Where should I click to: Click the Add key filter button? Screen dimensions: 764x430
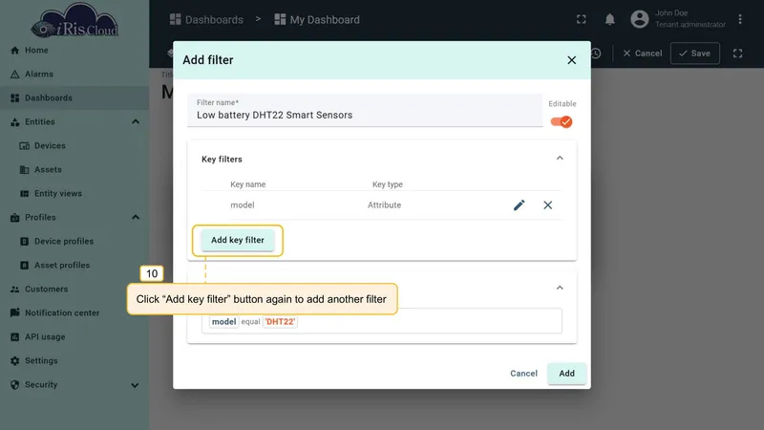[238, 240]
